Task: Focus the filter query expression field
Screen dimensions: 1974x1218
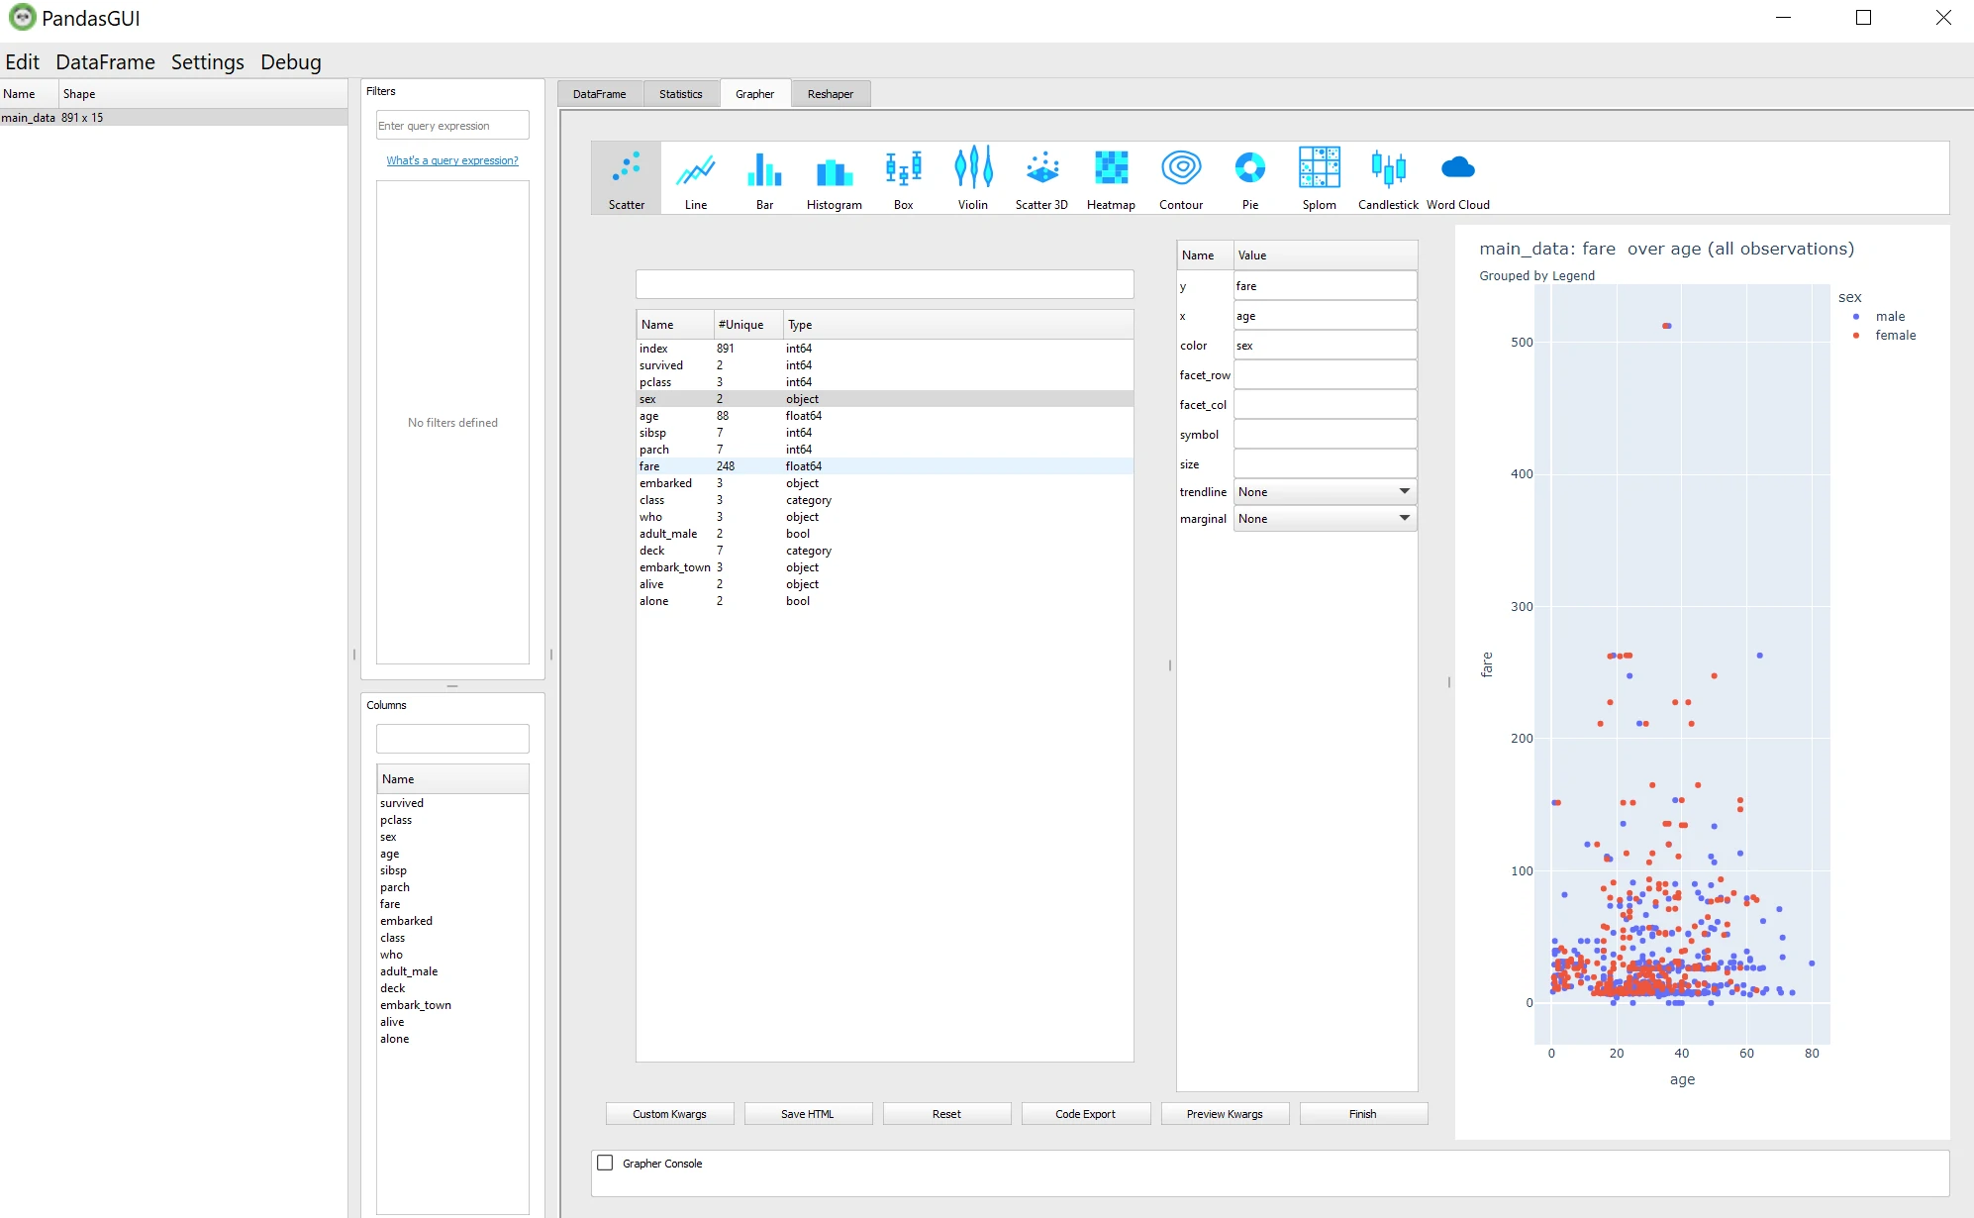Action: tap(452, 126)
